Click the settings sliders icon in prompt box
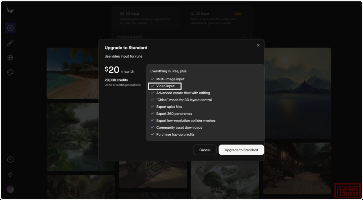Image resolution: width=363 pixels, height=200 pixels. (244, 36)
